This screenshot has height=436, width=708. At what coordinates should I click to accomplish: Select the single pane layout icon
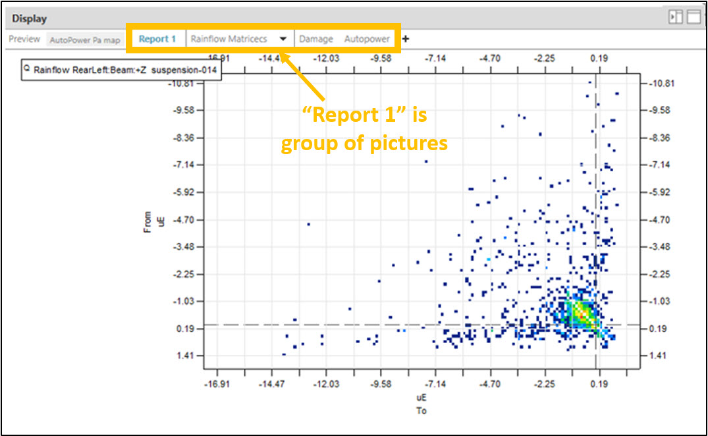point(694,18)
